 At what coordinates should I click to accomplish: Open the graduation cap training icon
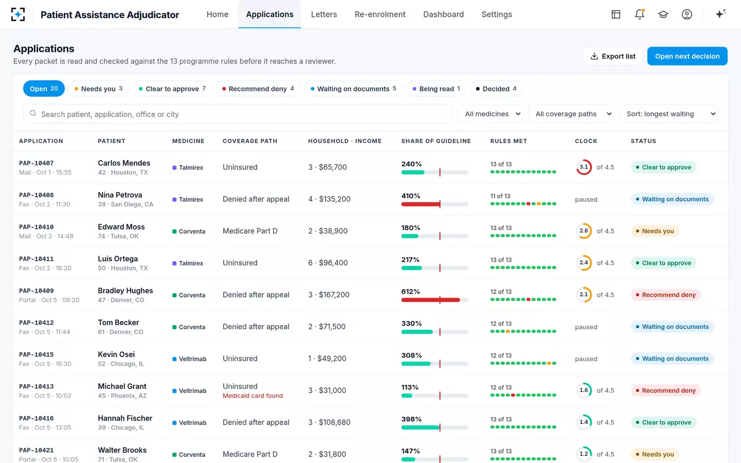tap(663, 14)
